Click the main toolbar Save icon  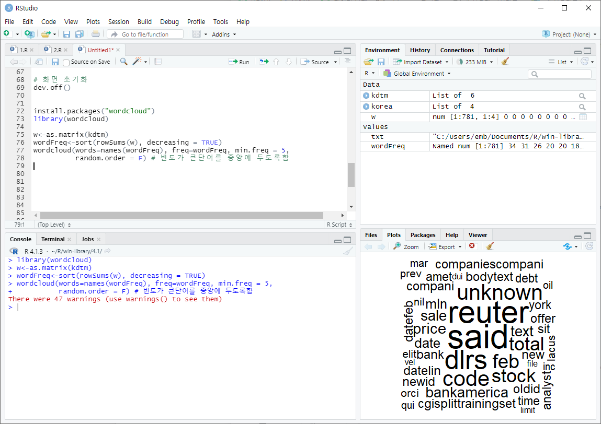pos(67,34)
